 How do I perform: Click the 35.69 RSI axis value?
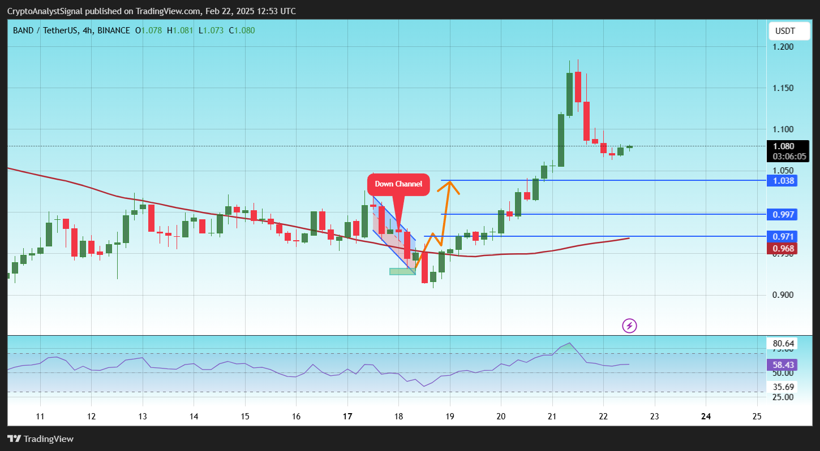tap(784, 387)
